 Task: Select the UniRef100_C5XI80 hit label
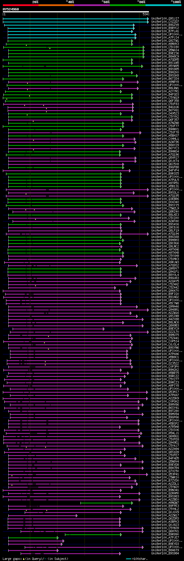165,47
